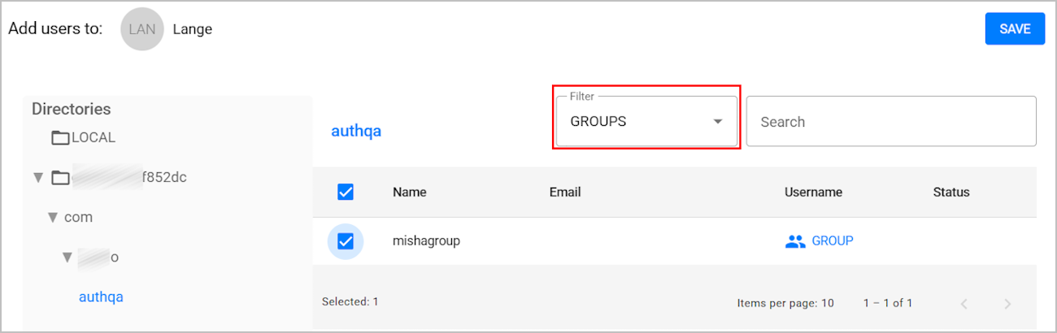Open the GROUPS filter dropdown
This screenshot has width=1057, height=333.
(646, 122)
